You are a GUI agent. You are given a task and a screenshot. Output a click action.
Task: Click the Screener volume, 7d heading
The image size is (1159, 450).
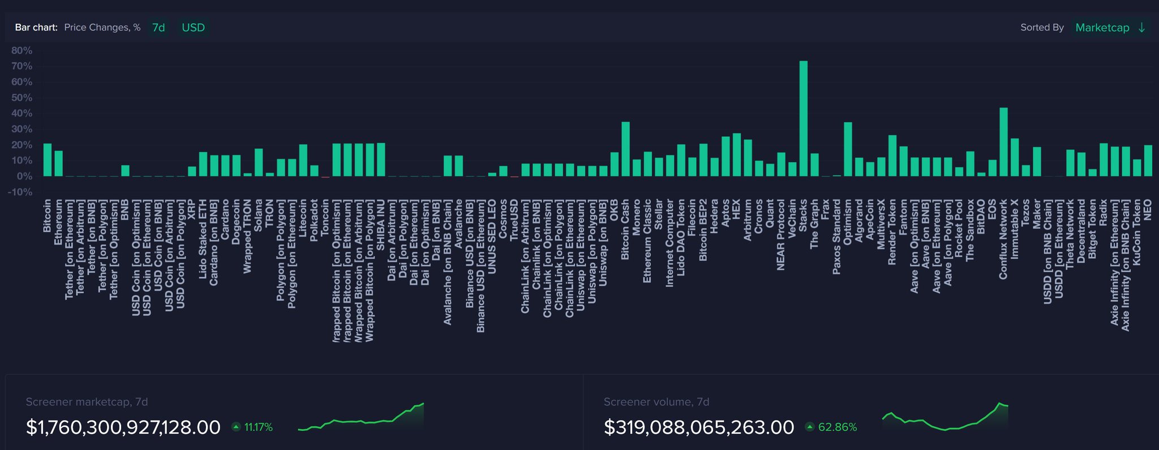(656, 402)
